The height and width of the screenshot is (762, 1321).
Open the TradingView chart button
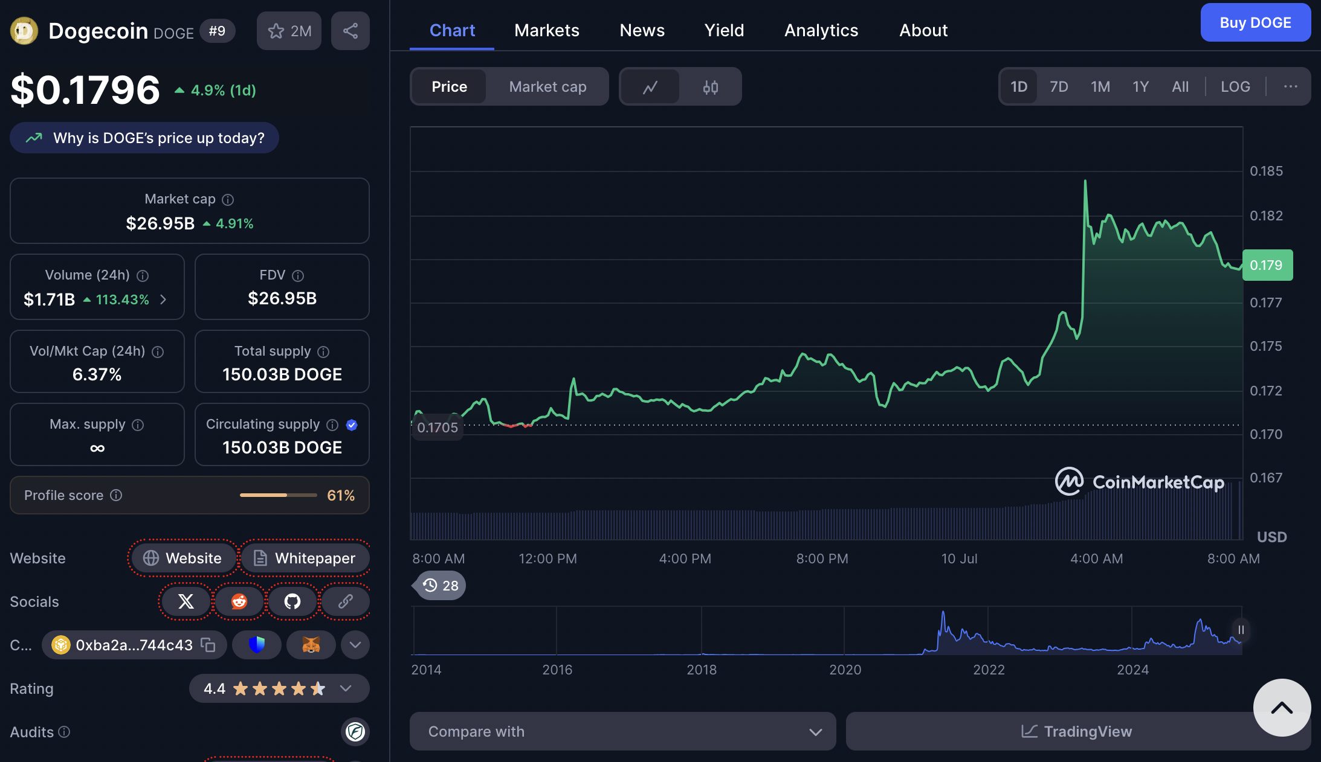click(1078, 731)
